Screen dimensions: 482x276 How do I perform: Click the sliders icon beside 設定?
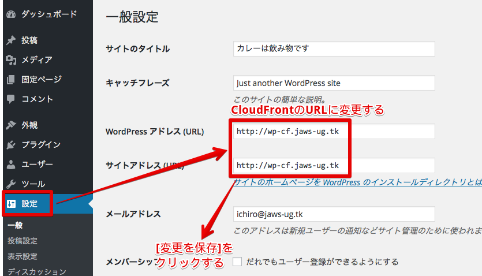coord(12,203)
